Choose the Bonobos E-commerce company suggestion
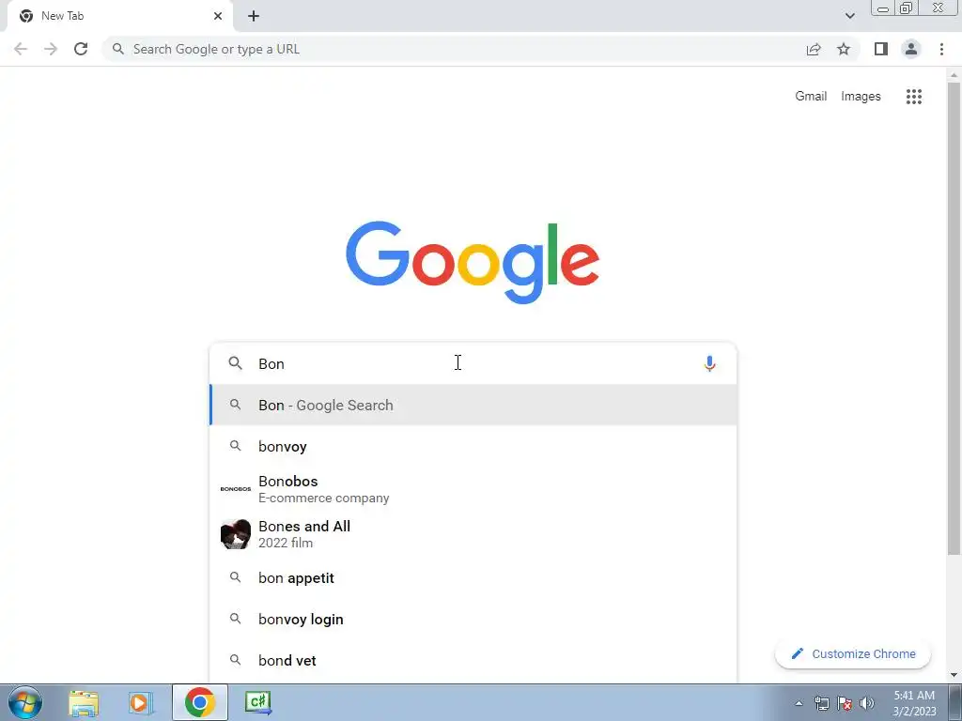The width and height of the screenshot is (962, 721). click(x=473, y=489)
